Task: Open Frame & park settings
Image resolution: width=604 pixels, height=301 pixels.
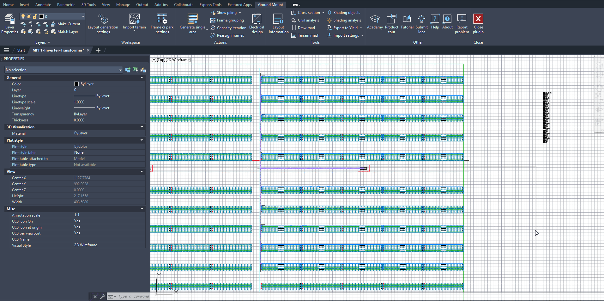Action: point(162,24)
